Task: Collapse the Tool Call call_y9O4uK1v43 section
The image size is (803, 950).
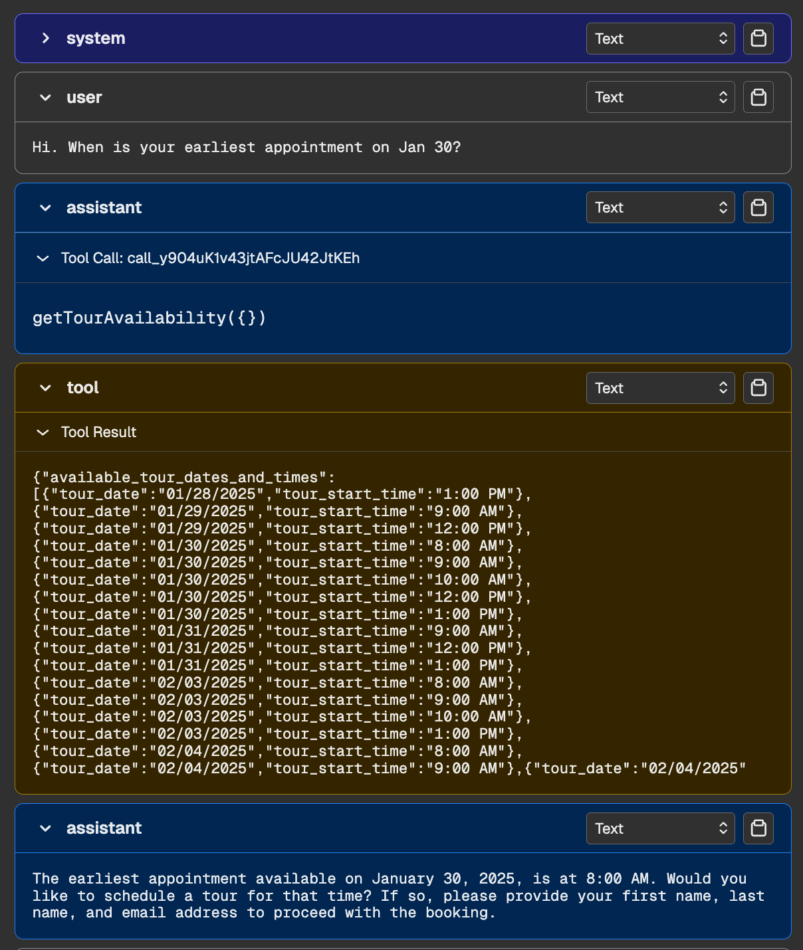Action: (x=43, y=258)
